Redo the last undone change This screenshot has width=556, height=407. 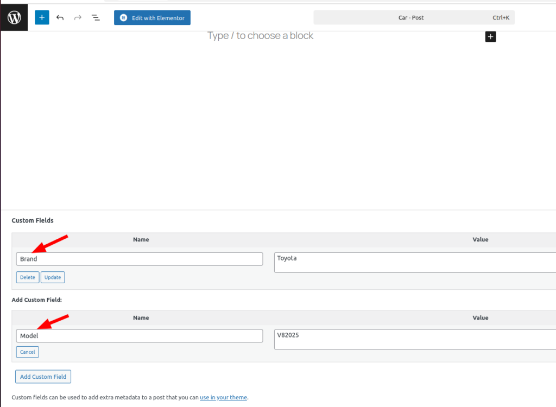(x=78, y=18)
